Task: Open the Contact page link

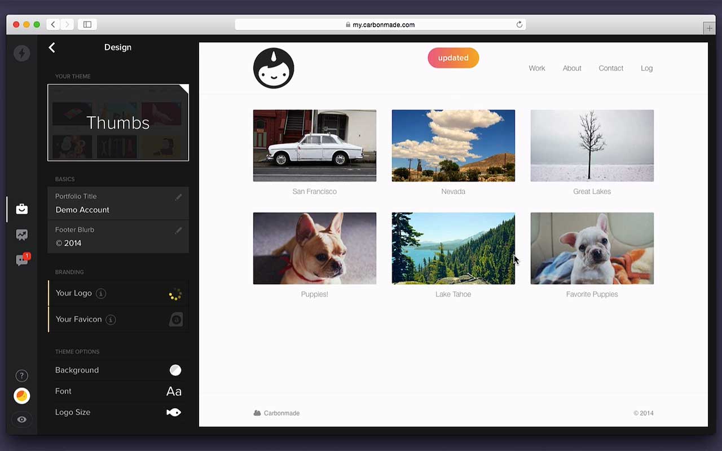Action: tap(611, 68)
